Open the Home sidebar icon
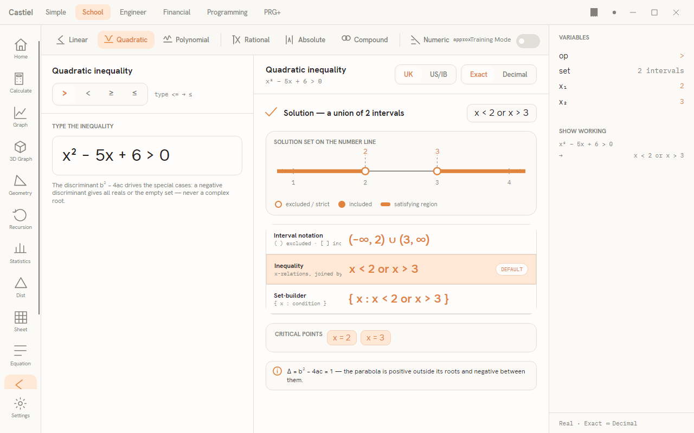694x433 pixels. (x=21, y=49)
